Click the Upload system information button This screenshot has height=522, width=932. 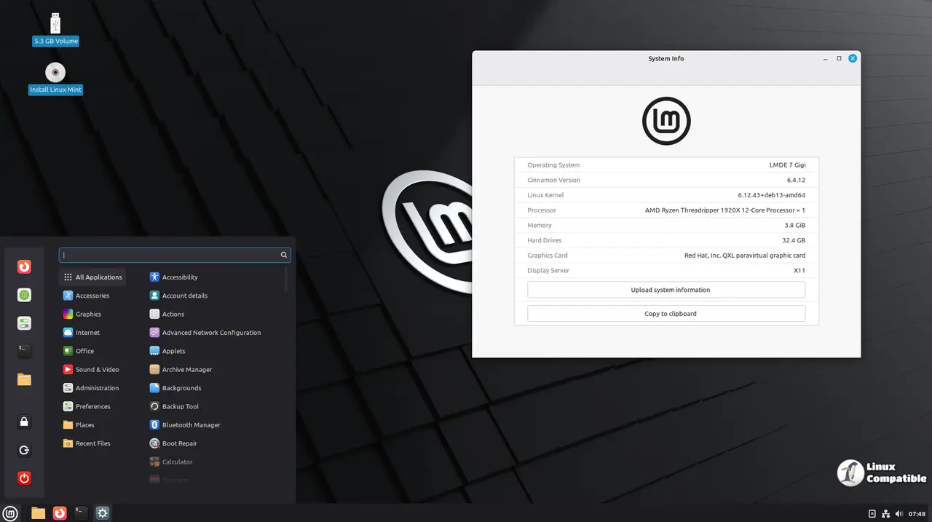[666, 290]
